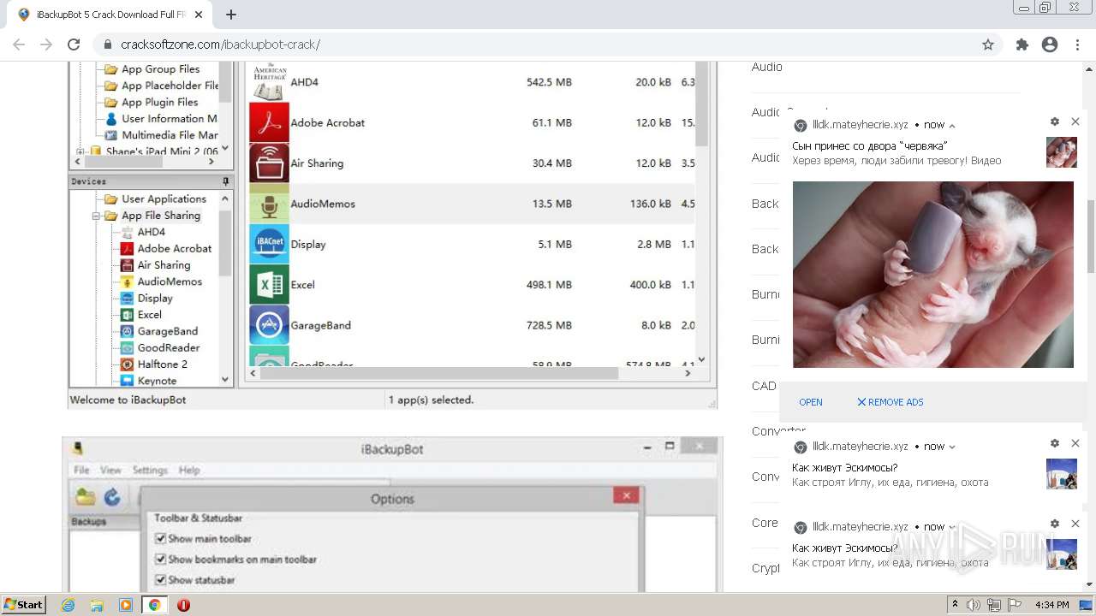The width and height of the screenshot is (1096, 616).
Task: Select Keynote in the Devices tree
Action: 157,381
